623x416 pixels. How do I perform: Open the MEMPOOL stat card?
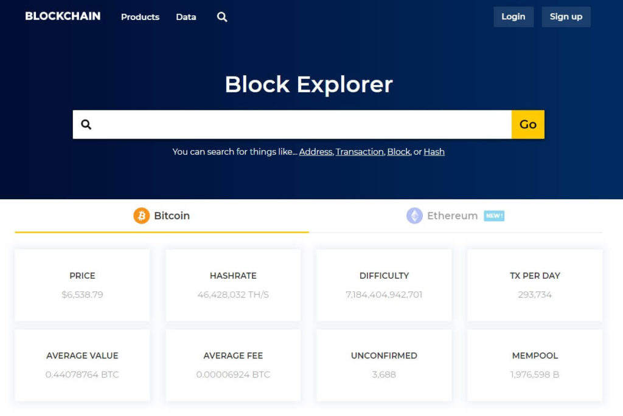tap(535, 365)
